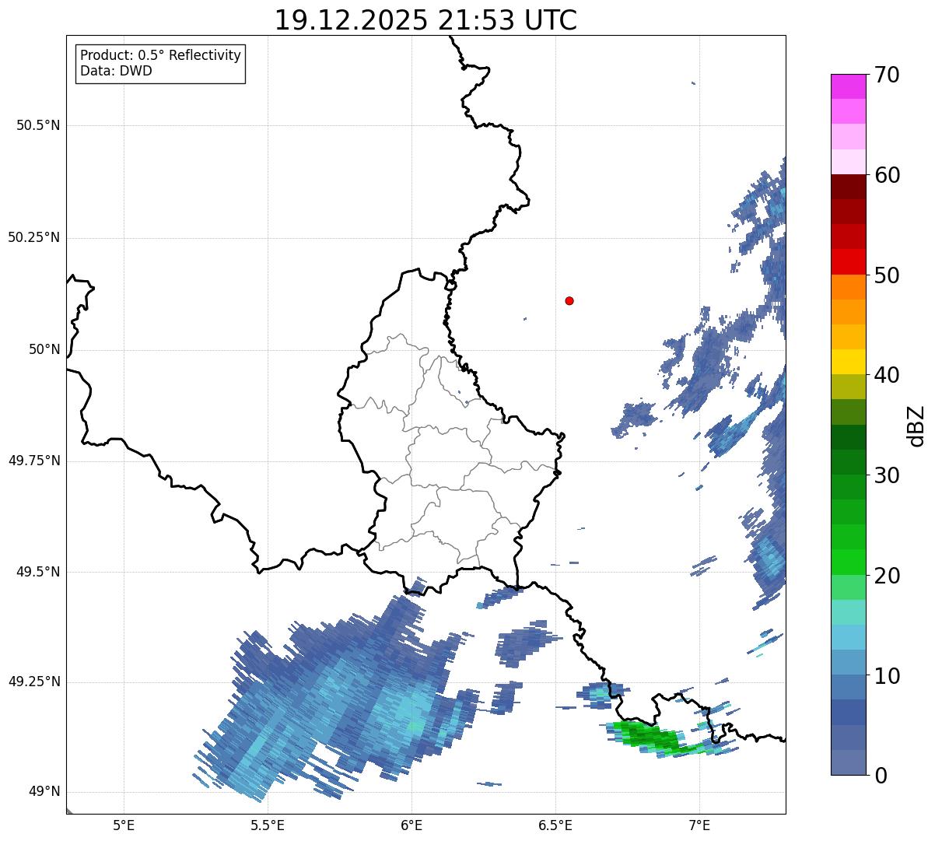Screen dimensions: 935x841
Task: Click the red station marker dot
Action: (569, 300)
